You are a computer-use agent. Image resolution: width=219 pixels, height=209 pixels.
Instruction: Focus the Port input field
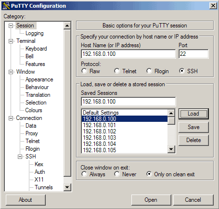coord(193,54)
